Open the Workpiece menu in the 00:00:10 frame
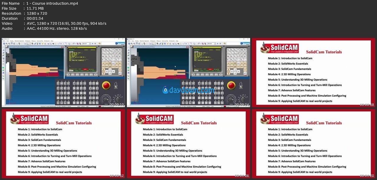The image size is (377, 180). (28, 41)
